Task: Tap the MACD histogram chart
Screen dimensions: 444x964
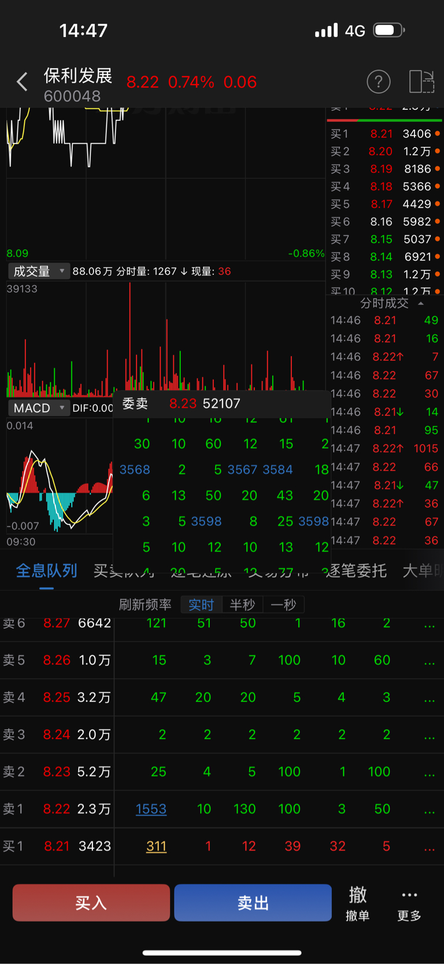Action: click(59, 476)
